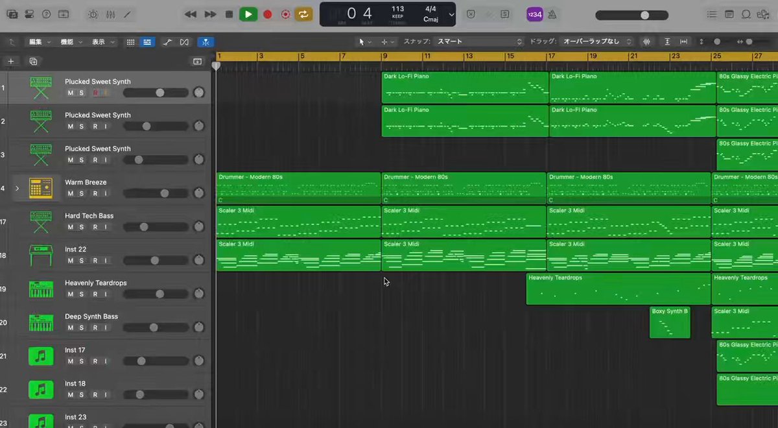The width and height of the screenshot is (778, 428).
Task: Click the Record button
Action: click(267, 14)
